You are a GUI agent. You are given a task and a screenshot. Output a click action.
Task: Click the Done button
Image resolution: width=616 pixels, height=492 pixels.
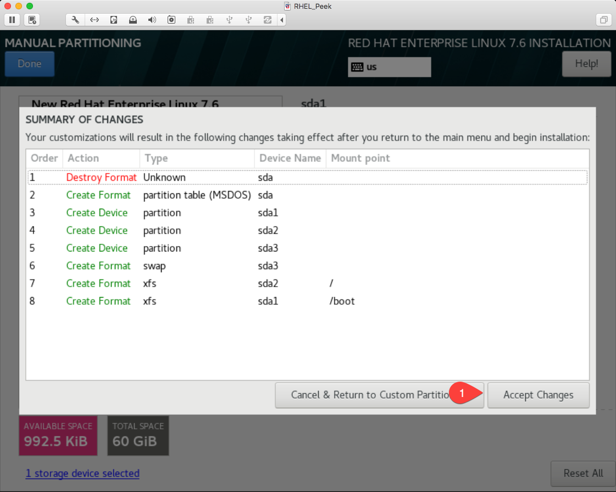click(30, 64)
